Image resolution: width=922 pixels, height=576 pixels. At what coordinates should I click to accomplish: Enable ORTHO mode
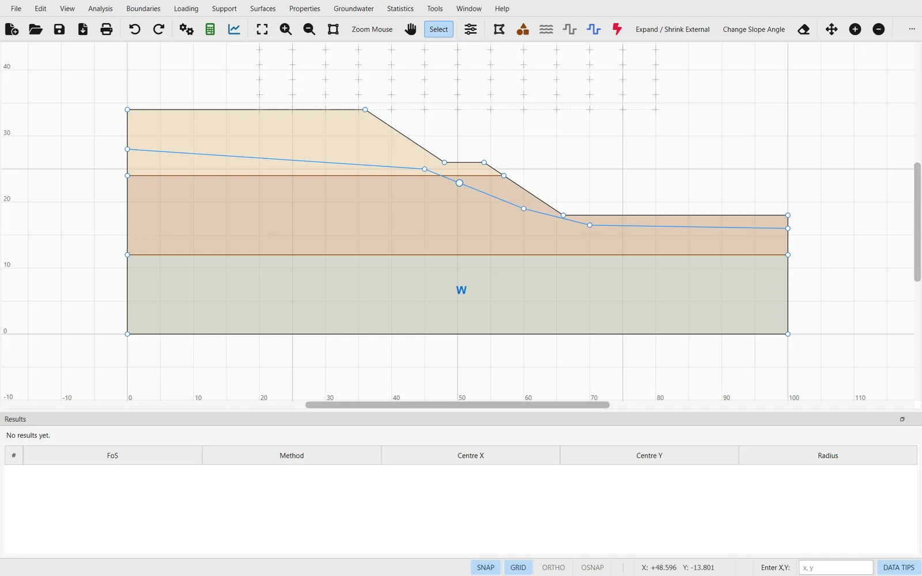(553, 567)
